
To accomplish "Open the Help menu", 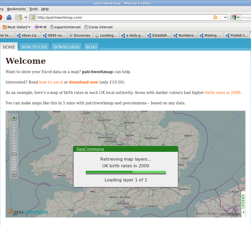I will coord(45,9).
